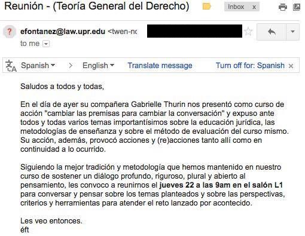
Task: Open the Spanish source language dropdown
Action: (38, 65)
